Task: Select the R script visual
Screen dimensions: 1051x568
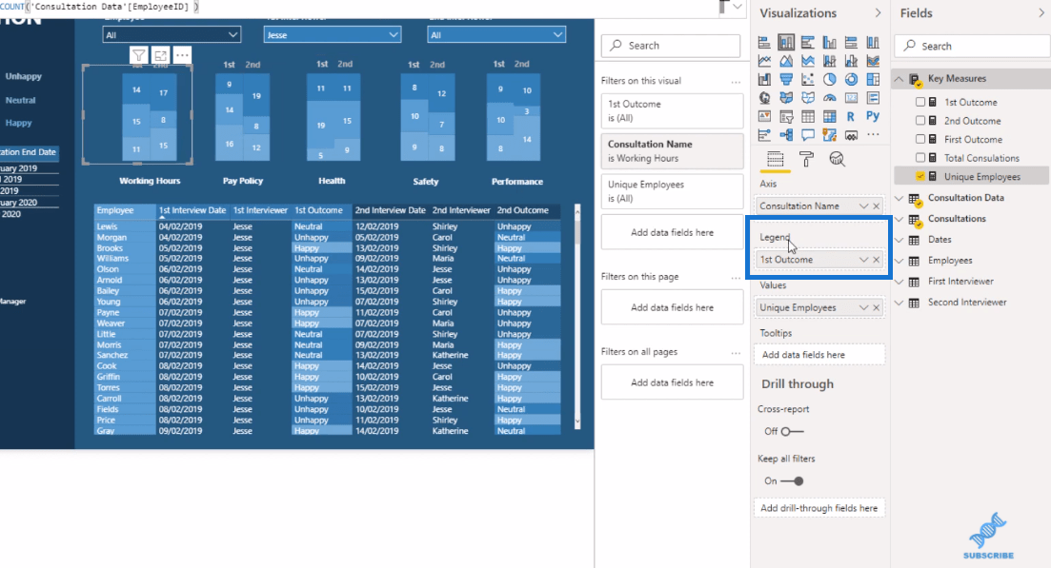Action: pyautogui.click(x=851, y=116)
